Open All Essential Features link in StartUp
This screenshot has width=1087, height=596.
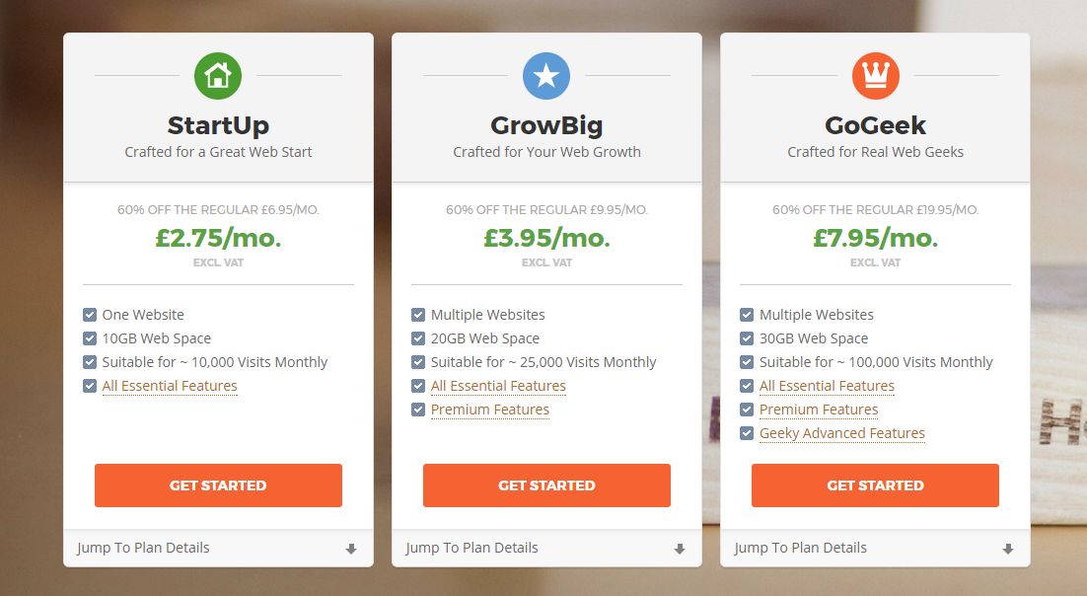(170, 386)
